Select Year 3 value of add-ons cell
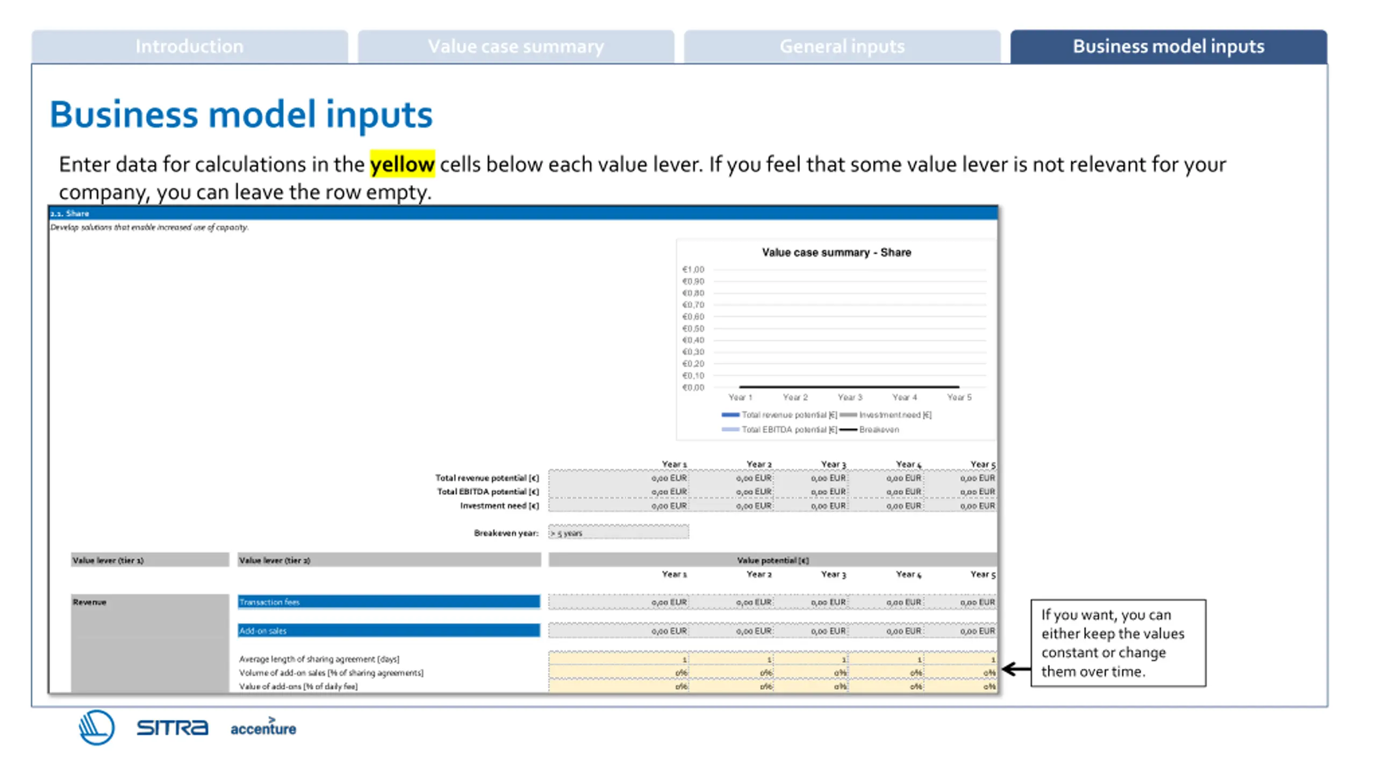The width and height of the screenshot is (1376, 774). 811,686
